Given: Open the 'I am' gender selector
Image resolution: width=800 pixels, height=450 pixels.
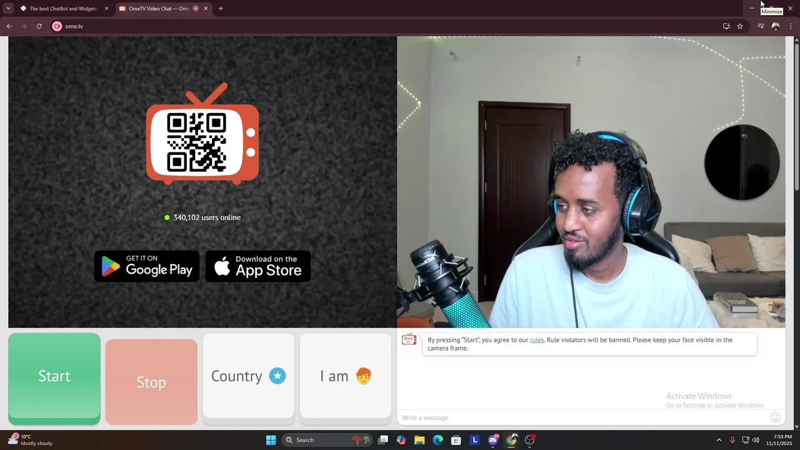Looking at the screenshot, I should (346, 376).
